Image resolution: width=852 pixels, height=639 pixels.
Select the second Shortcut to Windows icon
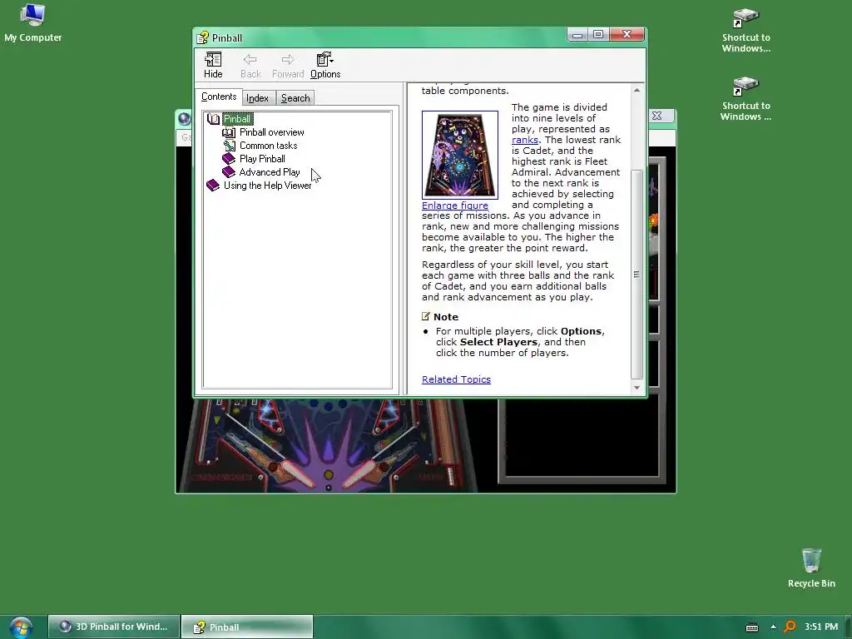(x=745, y=98)
